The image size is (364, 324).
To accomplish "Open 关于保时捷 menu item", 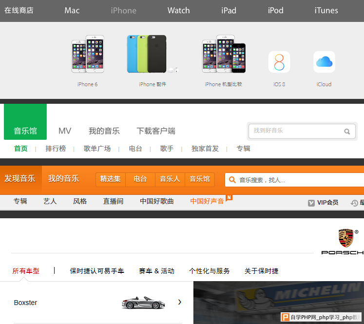I will [261, 271].
